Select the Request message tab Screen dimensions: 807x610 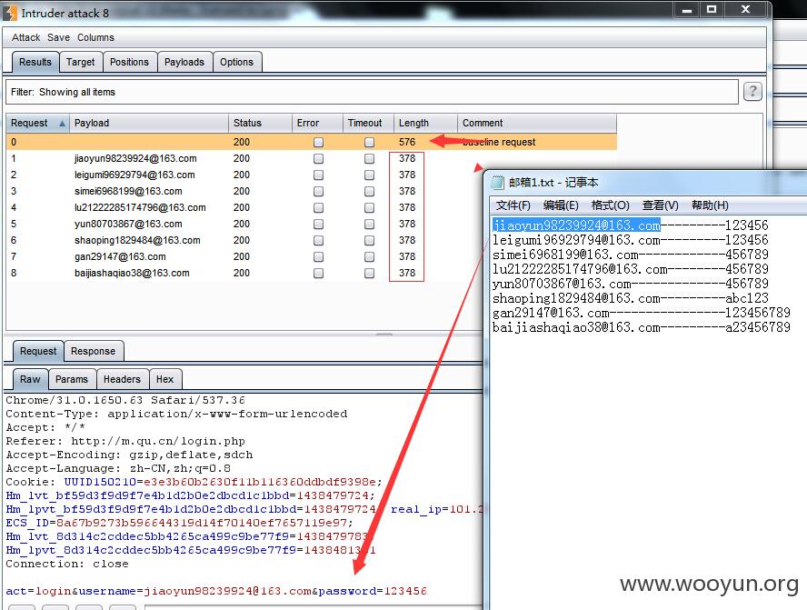point(38,351)
